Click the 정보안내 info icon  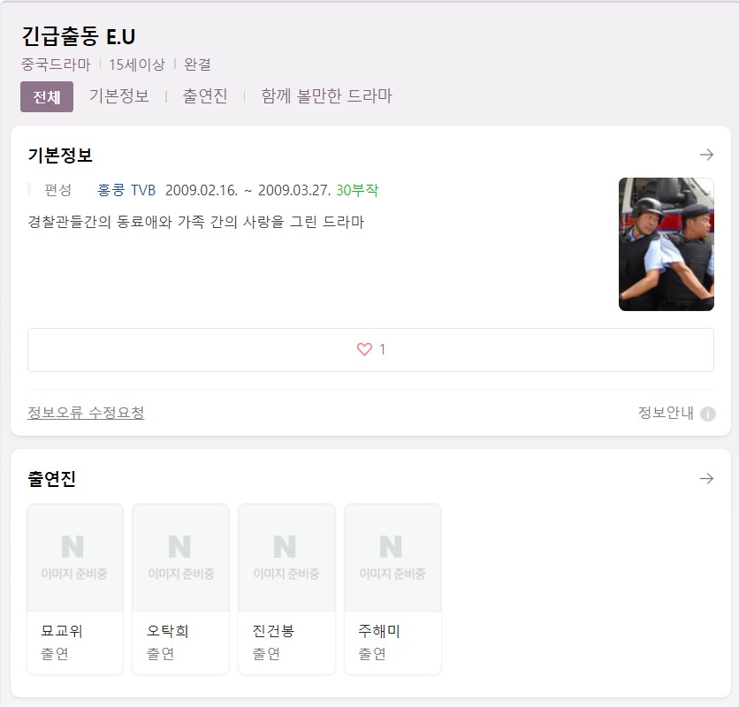point(708,414)
